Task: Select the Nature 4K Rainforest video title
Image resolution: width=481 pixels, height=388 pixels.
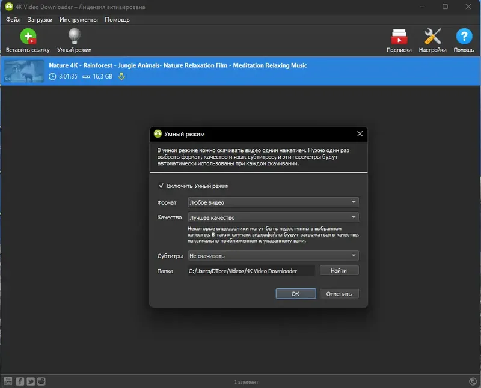Action: (178, 65)
